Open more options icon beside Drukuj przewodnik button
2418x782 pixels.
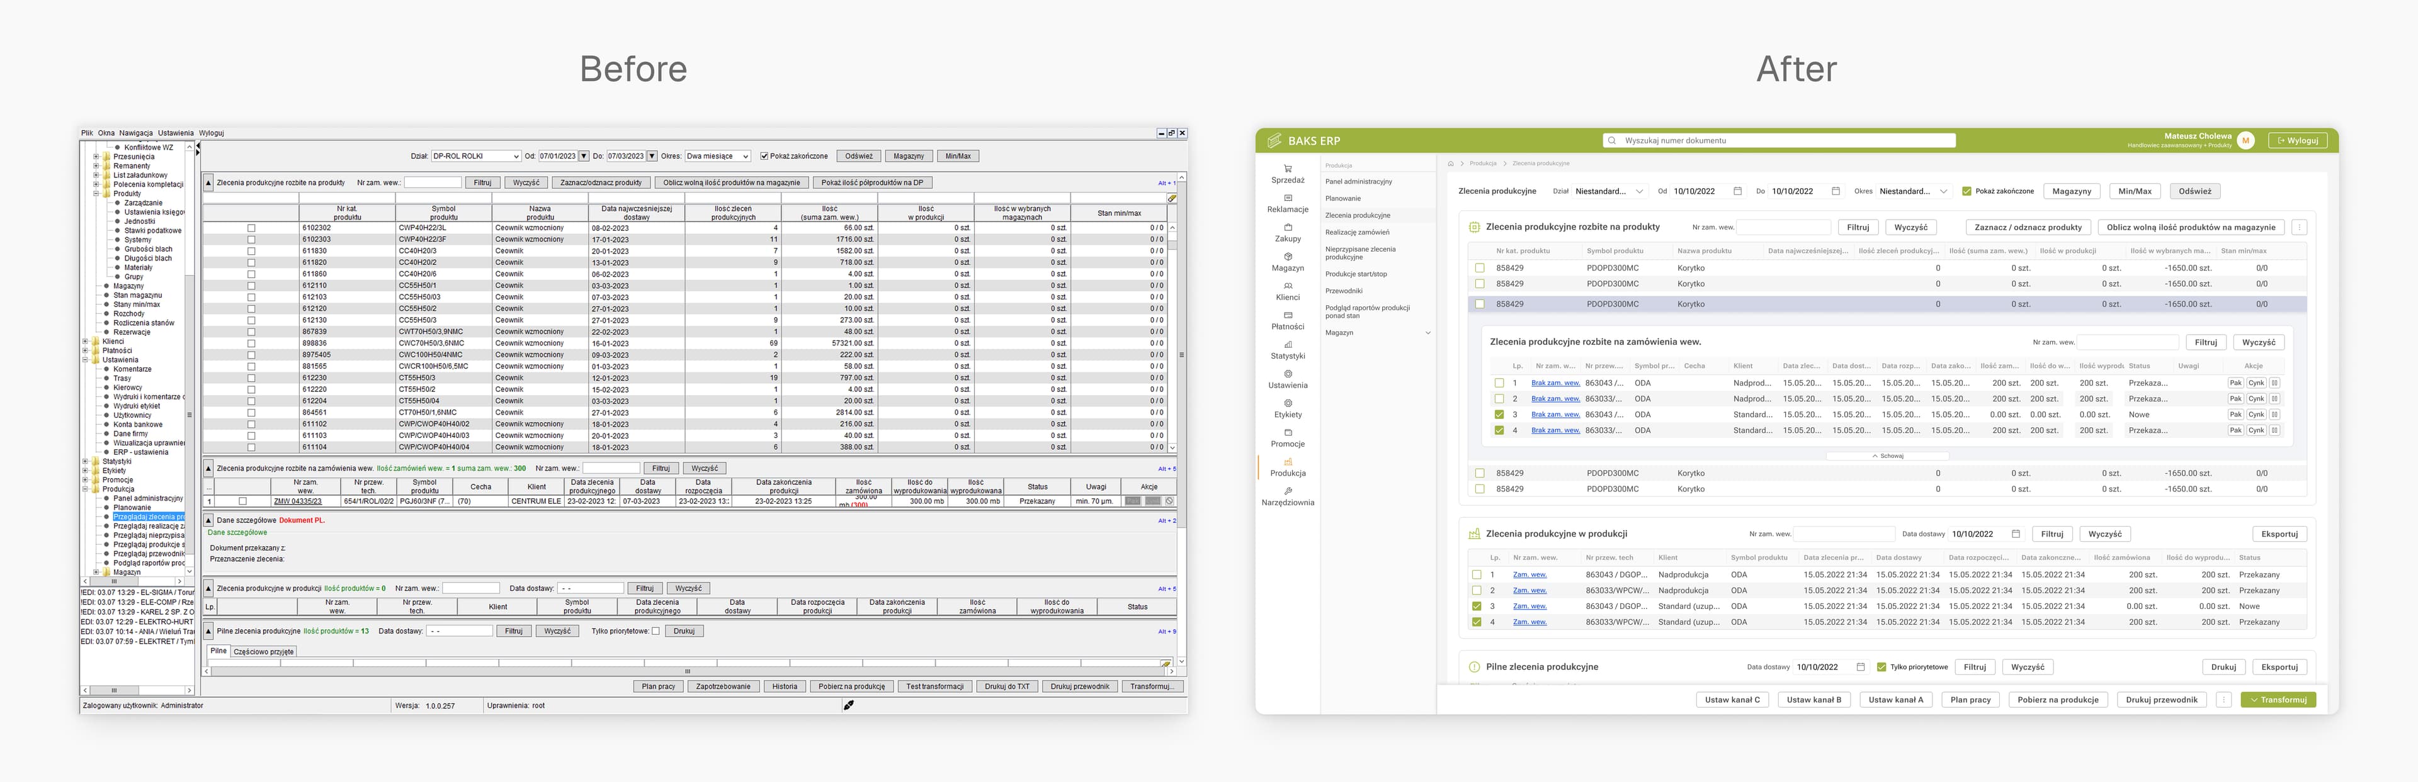[x=2223, y=700]
